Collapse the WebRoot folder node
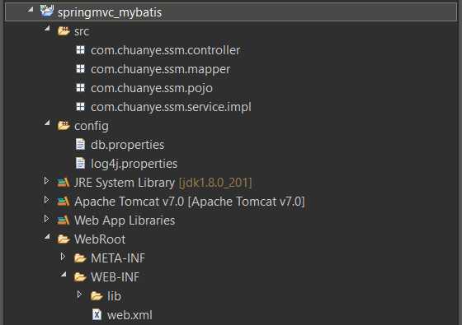This screenshot has width=462, height=325. pyautogui.click(x=47, y=237)
